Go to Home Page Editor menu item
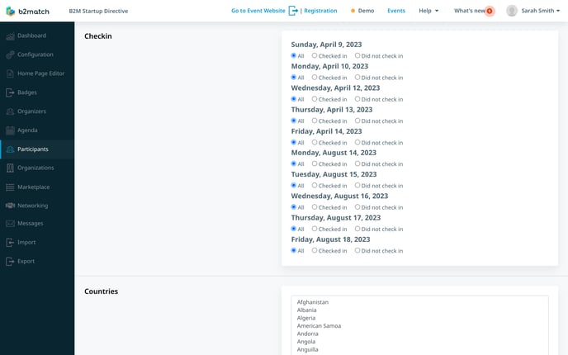This screenshot has width=568, height=355. [41, 73]
